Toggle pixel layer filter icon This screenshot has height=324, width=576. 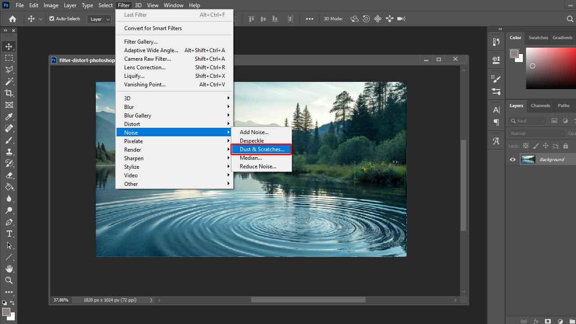554,121
